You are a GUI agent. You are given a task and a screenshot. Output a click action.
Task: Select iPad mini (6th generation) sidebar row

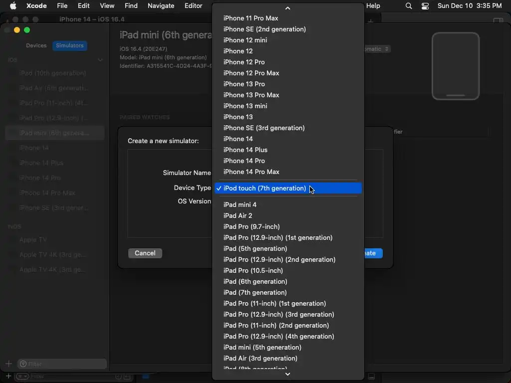[55, 133]
